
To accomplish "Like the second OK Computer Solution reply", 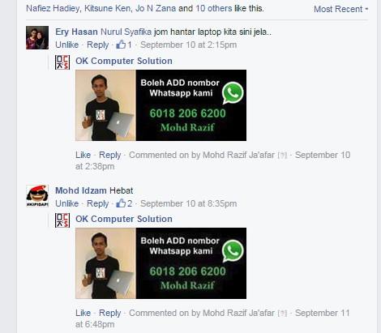I will coord(83,313).
